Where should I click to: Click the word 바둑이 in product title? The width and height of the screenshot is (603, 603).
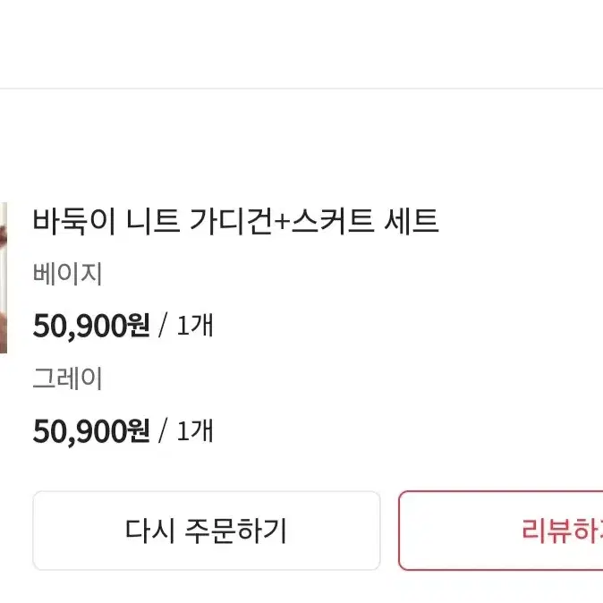[74, 221]
